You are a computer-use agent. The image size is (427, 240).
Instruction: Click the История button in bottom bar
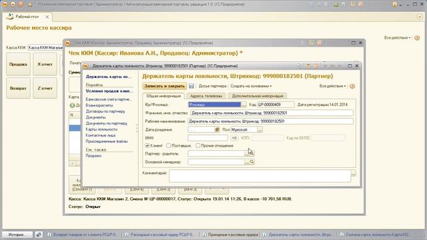coord(17,234)
